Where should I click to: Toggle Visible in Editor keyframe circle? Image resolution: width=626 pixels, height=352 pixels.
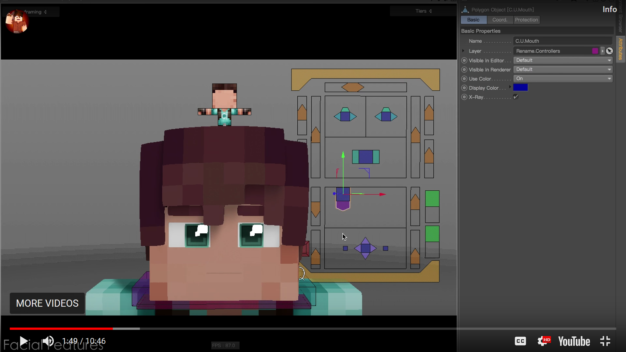pos(464,60)
